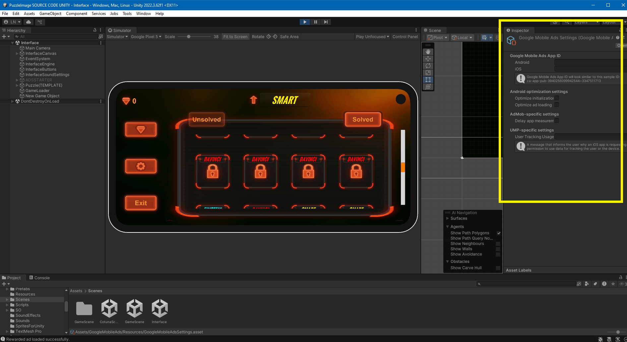Open the Assets menu
Image resolution: width=627 pixels, height=342 pixels.
coord(29,14)
